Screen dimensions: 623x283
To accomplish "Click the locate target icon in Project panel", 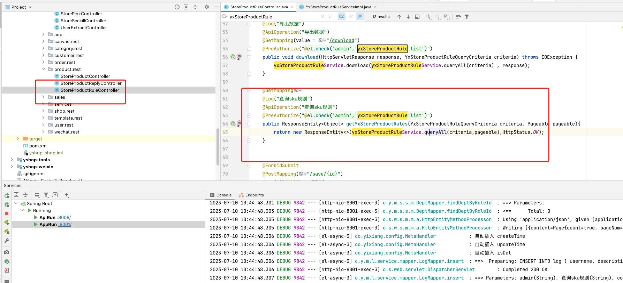I will pos(177,7).
